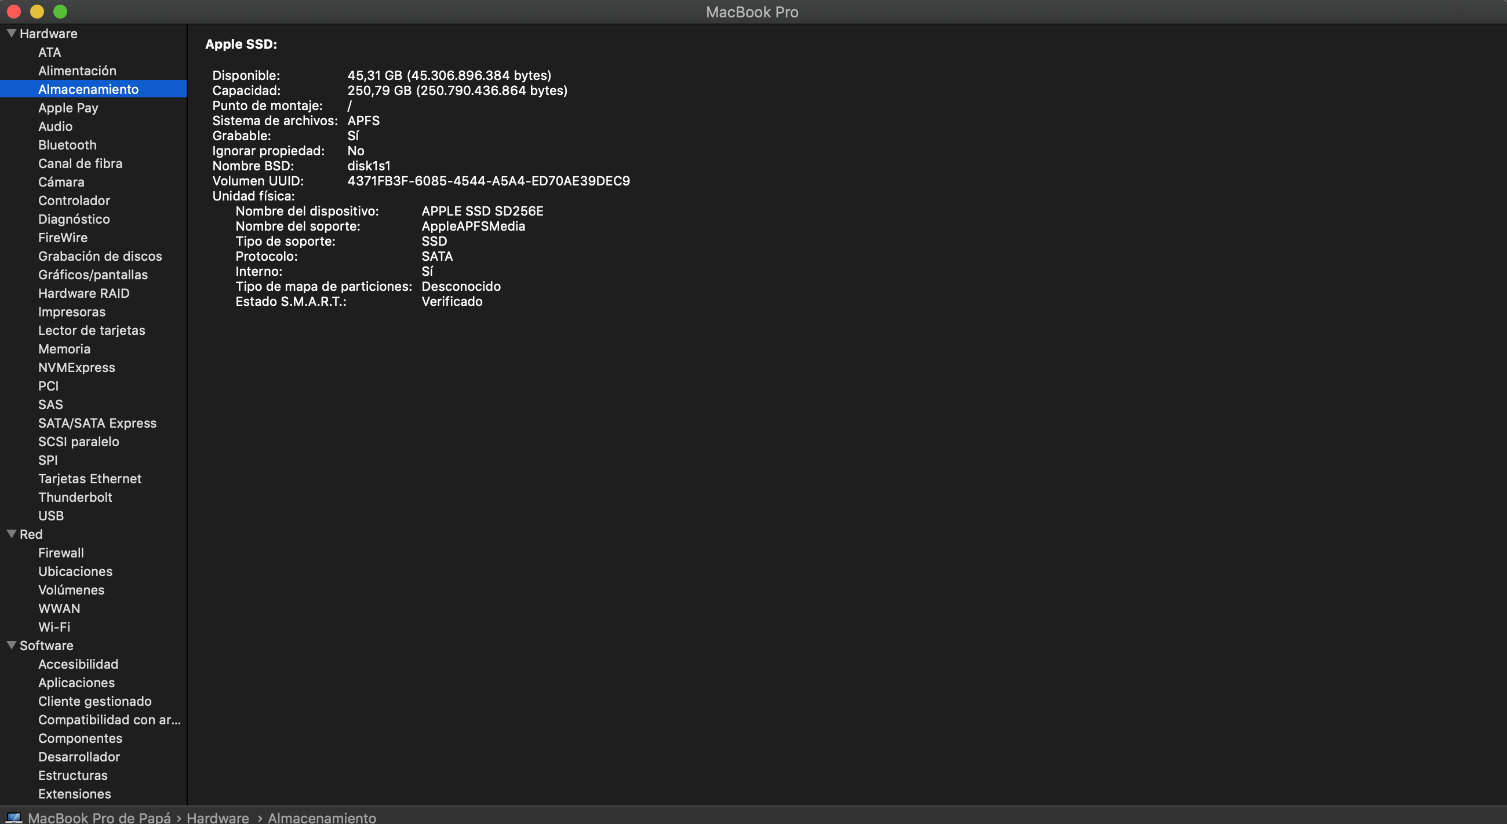Click MacBook Pro de Papá in path bar
This screenshot has height=824, width=1507.
(x=100, y=817)
